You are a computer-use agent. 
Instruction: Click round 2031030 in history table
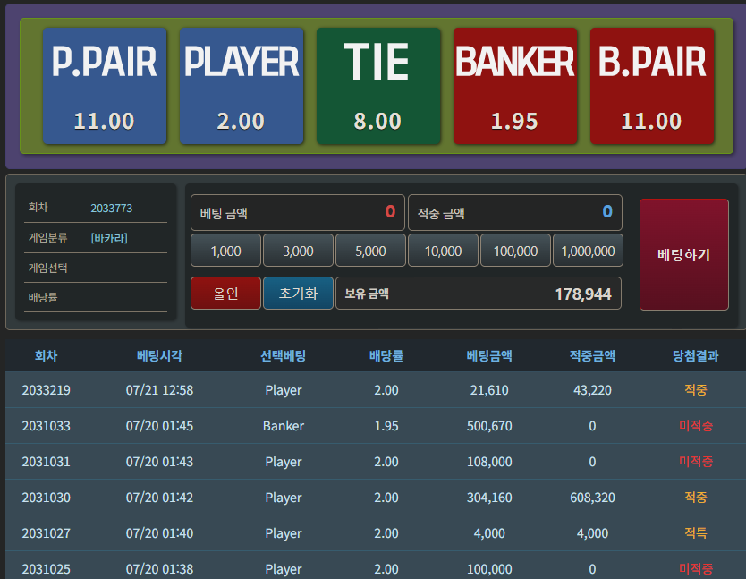click(x=47, y=498)
